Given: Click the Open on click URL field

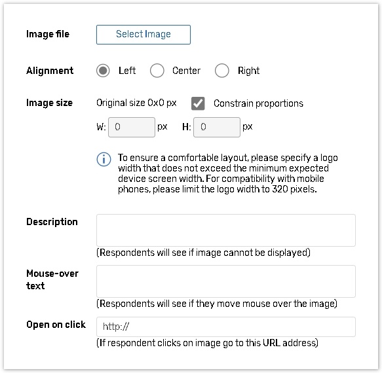Looking at the screenshot, I should [226, 327].
